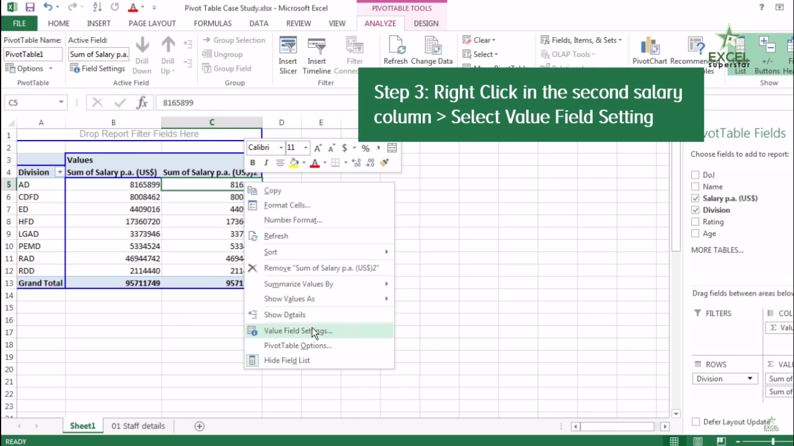
Task: Apply red font color in mini toolbar
Action: (x=314, y=163)
